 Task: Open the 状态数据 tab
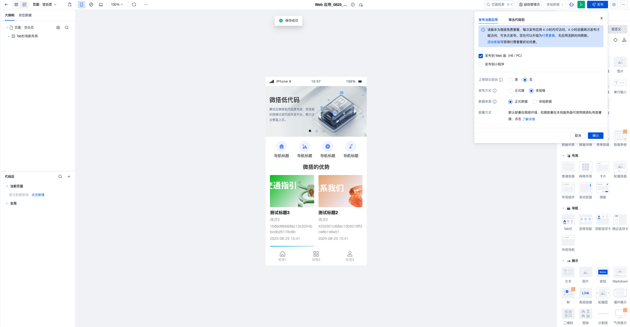coord(25,15)
